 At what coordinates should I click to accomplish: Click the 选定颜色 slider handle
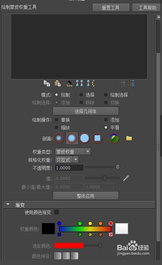click(100, 246)
